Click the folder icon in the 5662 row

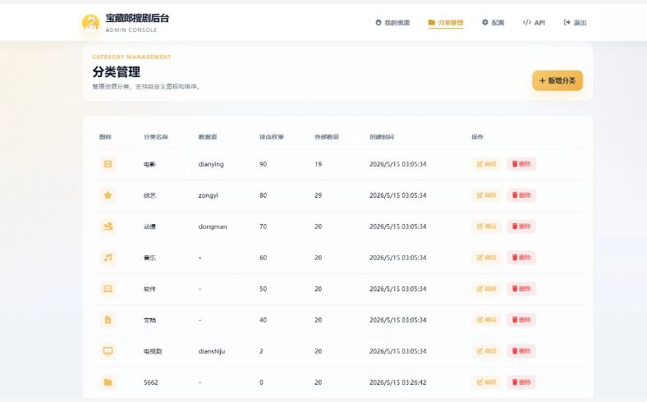pyautogui.click(x=108, y=382)
